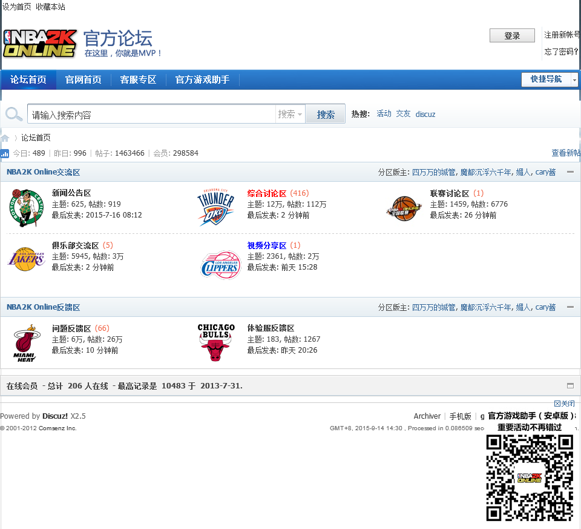581x529 pixels.
Task: Open 官方游戏助手 nav tab
Action: coord(202,79)
